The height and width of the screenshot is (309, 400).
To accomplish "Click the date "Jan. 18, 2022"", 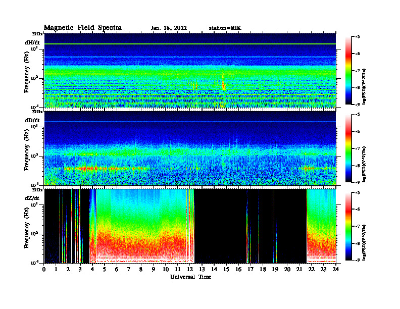I will click(x=169, y=28).
